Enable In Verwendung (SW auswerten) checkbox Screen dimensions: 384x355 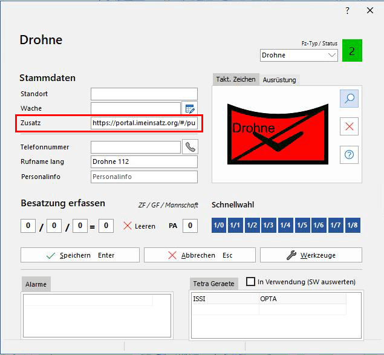pos(251,282)
